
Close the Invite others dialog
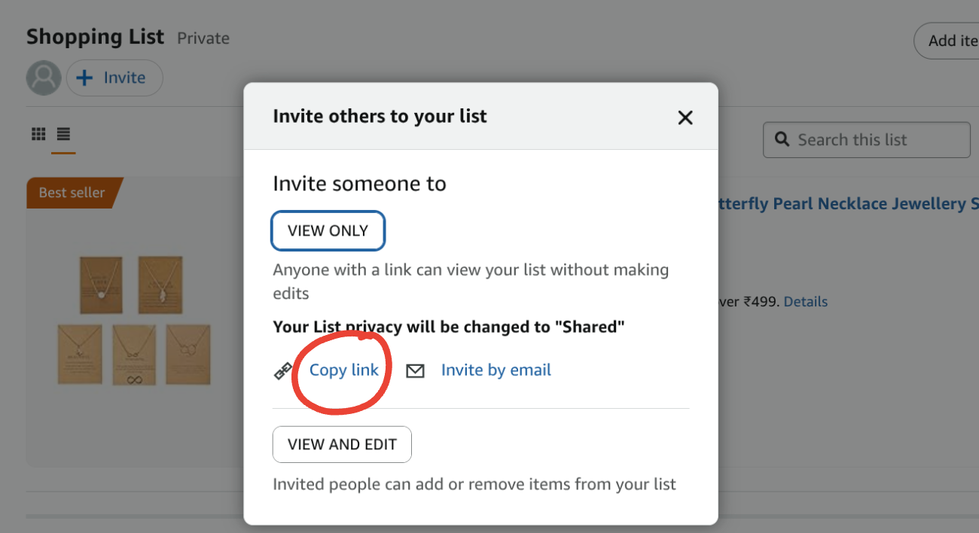(x=685, y=117)
